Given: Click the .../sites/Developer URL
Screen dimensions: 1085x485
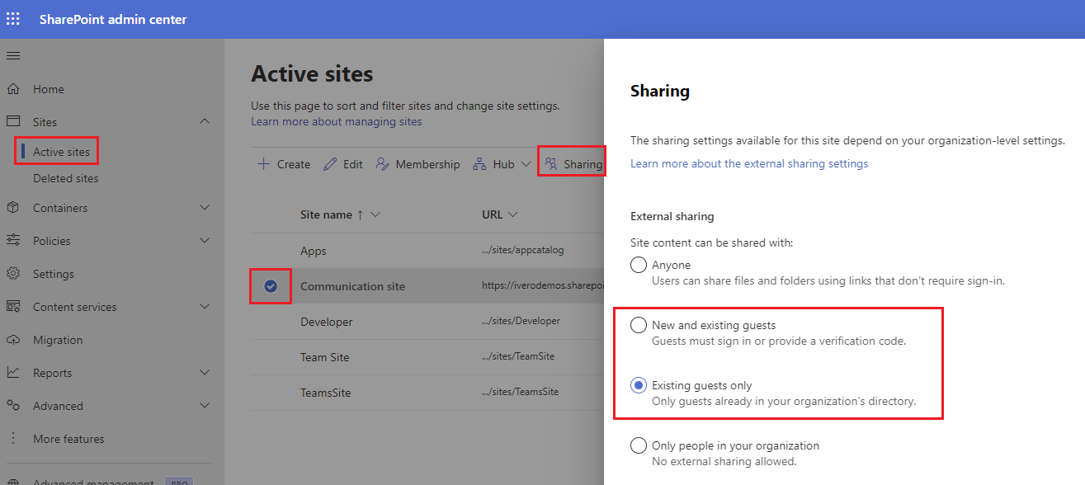Looking at the screenshot, I should [x=521, y=321].
